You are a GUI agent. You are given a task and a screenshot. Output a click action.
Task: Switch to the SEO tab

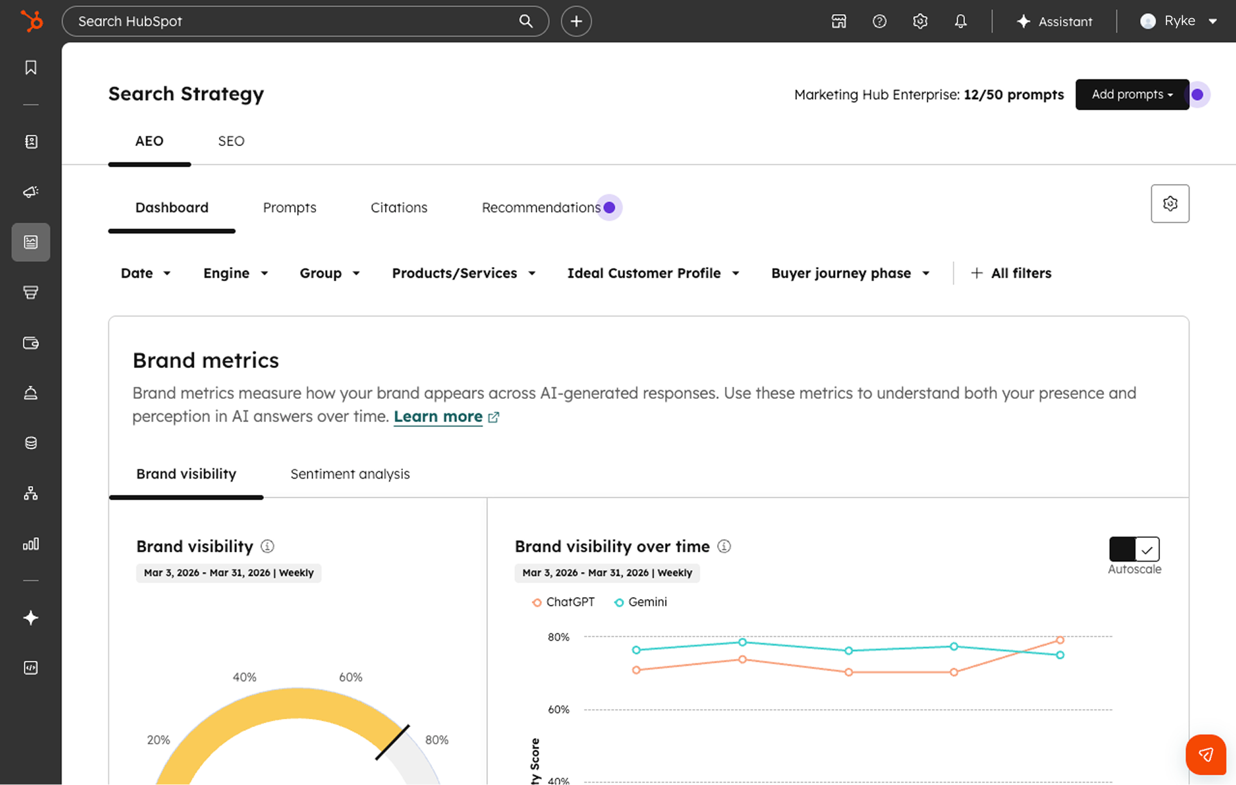point(230,141)
